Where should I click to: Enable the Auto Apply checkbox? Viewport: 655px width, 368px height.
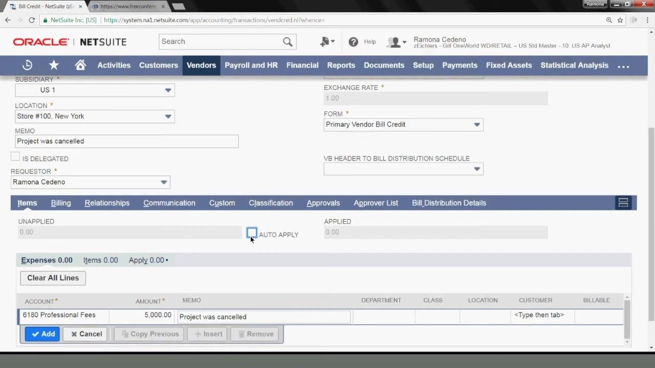(x=252, y=233)
